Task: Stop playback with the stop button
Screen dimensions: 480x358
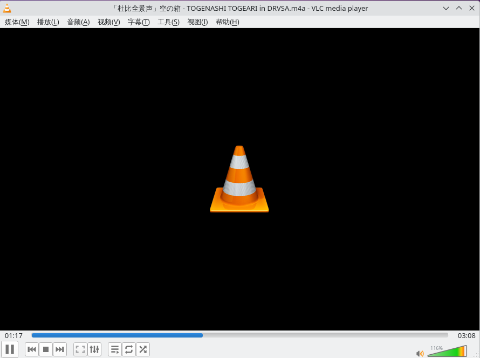Action: pos(46,349)
